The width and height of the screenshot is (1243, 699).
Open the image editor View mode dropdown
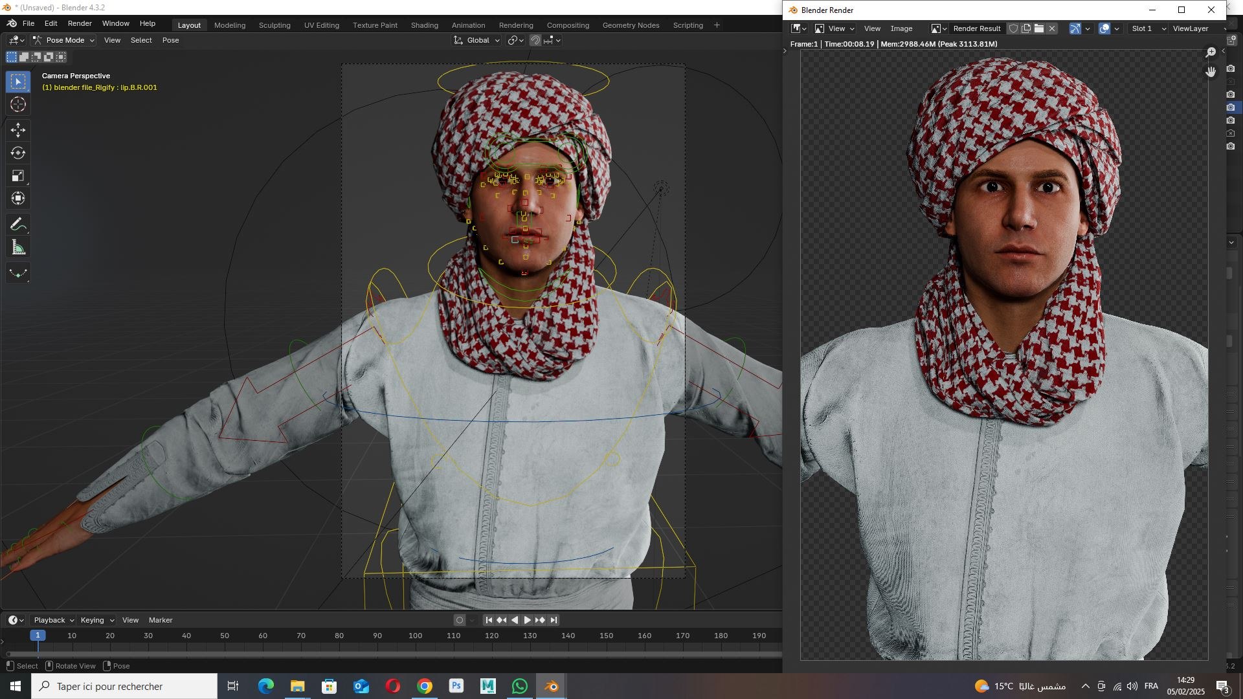[834, 28]
